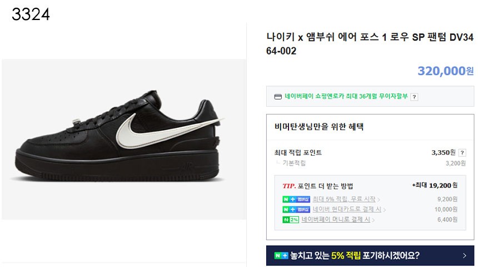Open the 네이버페이 쇼핑엔로카 무이자할부 link
The image size is (478, 267).
347,96
